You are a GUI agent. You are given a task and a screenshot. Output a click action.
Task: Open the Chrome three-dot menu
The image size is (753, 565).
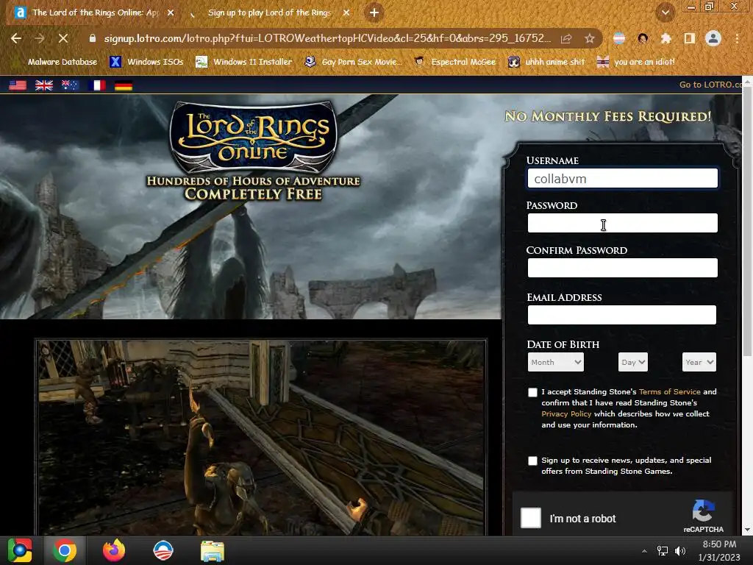pos(737,38)
